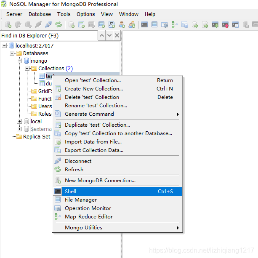Choose Duplicate 'test' Collection entry

pyautogui.click(x=117, y=125)
